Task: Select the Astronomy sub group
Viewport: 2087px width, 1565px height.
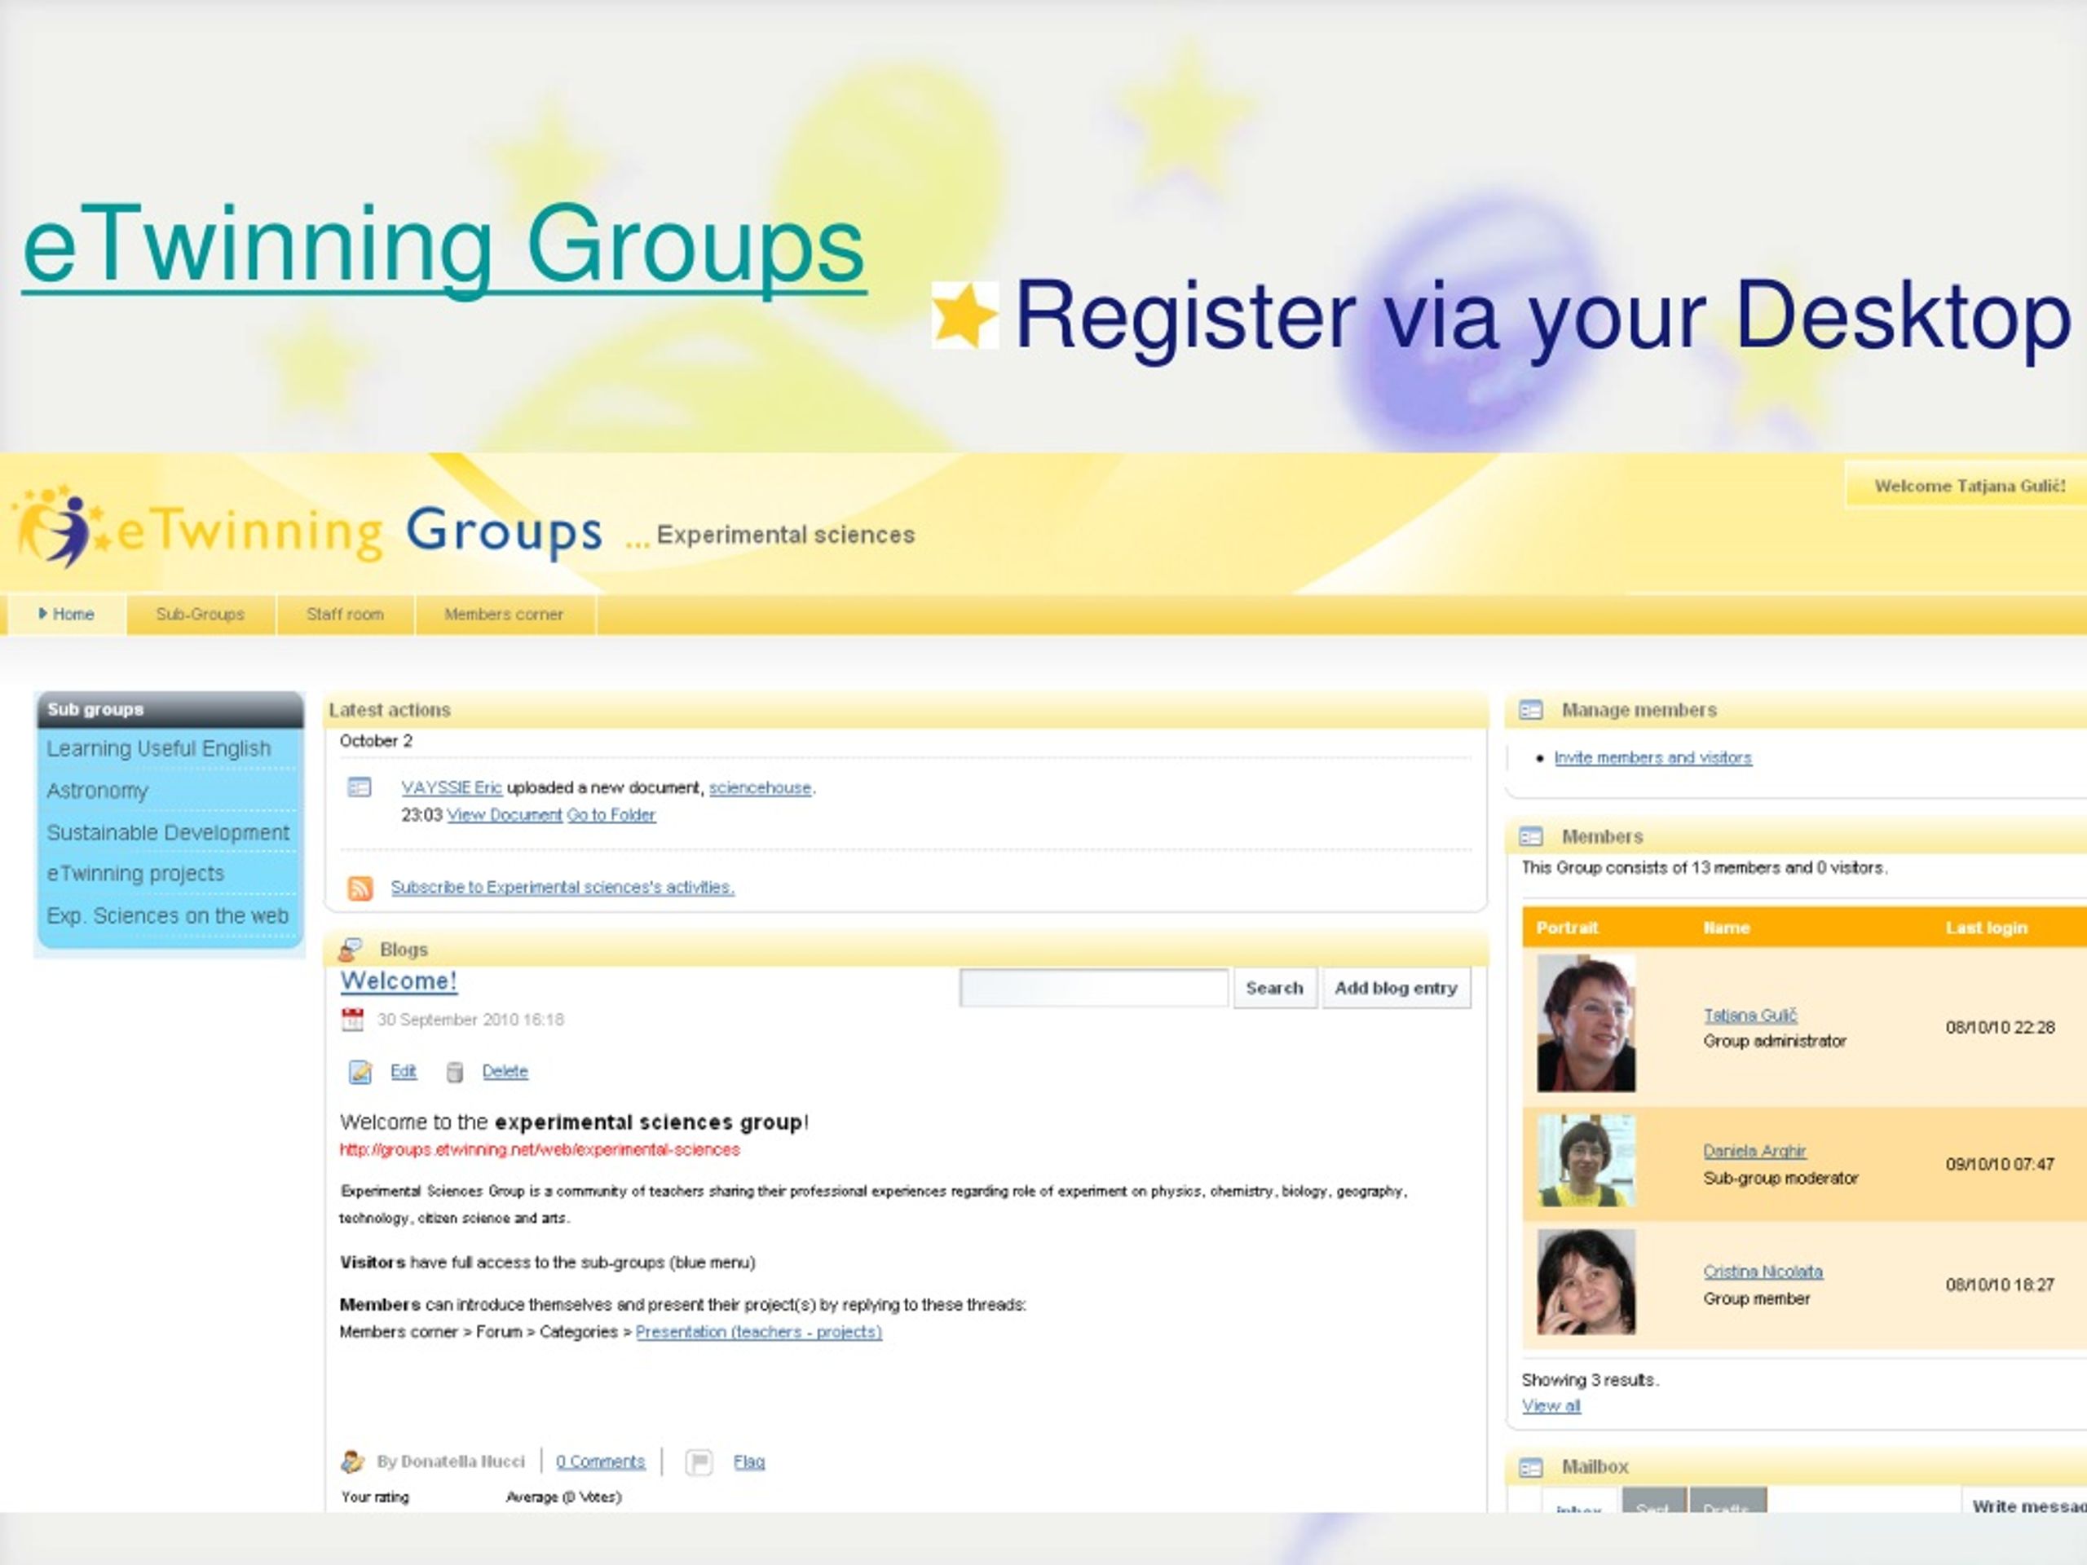Action: 97,791
